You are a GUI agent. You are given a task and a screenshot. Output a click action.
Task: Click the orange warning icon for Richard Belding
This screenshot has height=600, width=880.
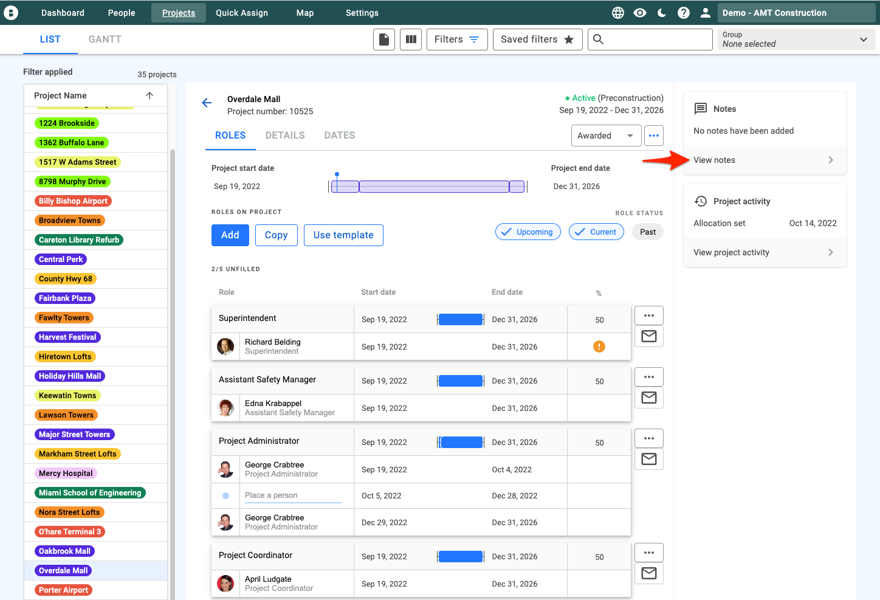click(x=599, y=346)
